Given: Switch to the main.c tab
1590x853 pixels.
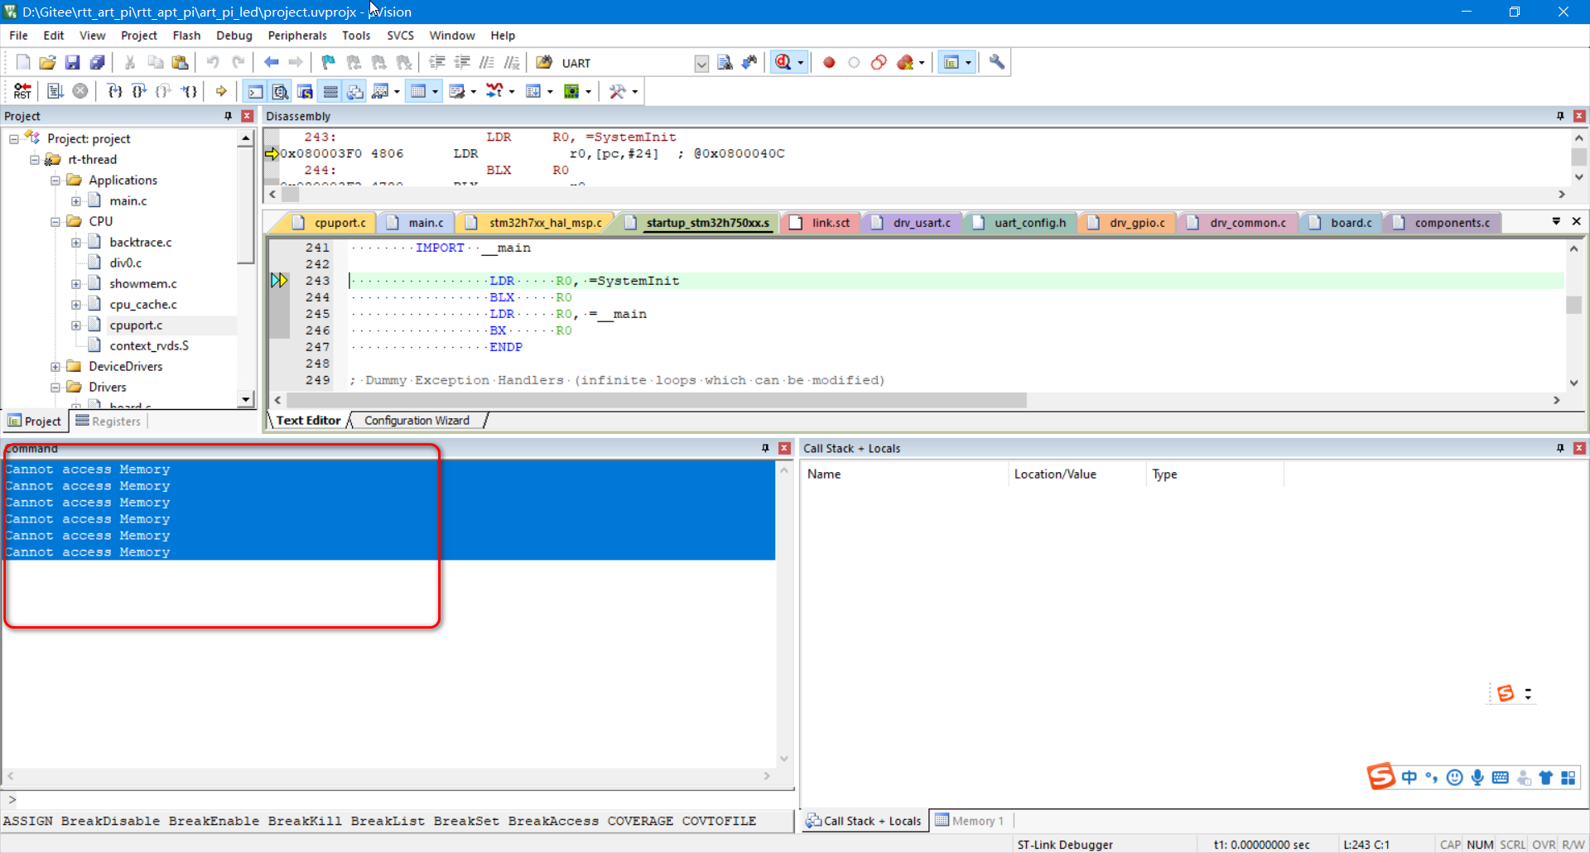Looking at the screenshot, I should [x=425, y=223].
